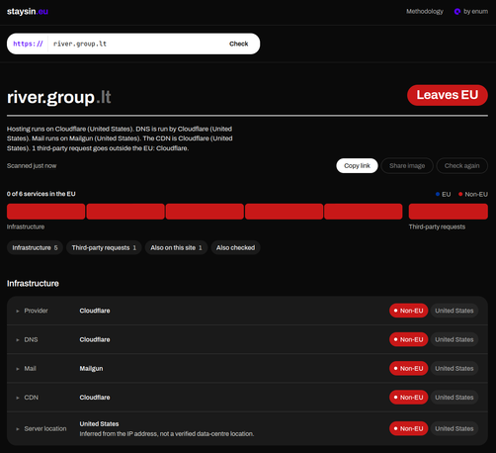Image resolution: width=496 pixels, height=453 pixels.
Task: Select the Also checked tab
Action: coord(235,247)
